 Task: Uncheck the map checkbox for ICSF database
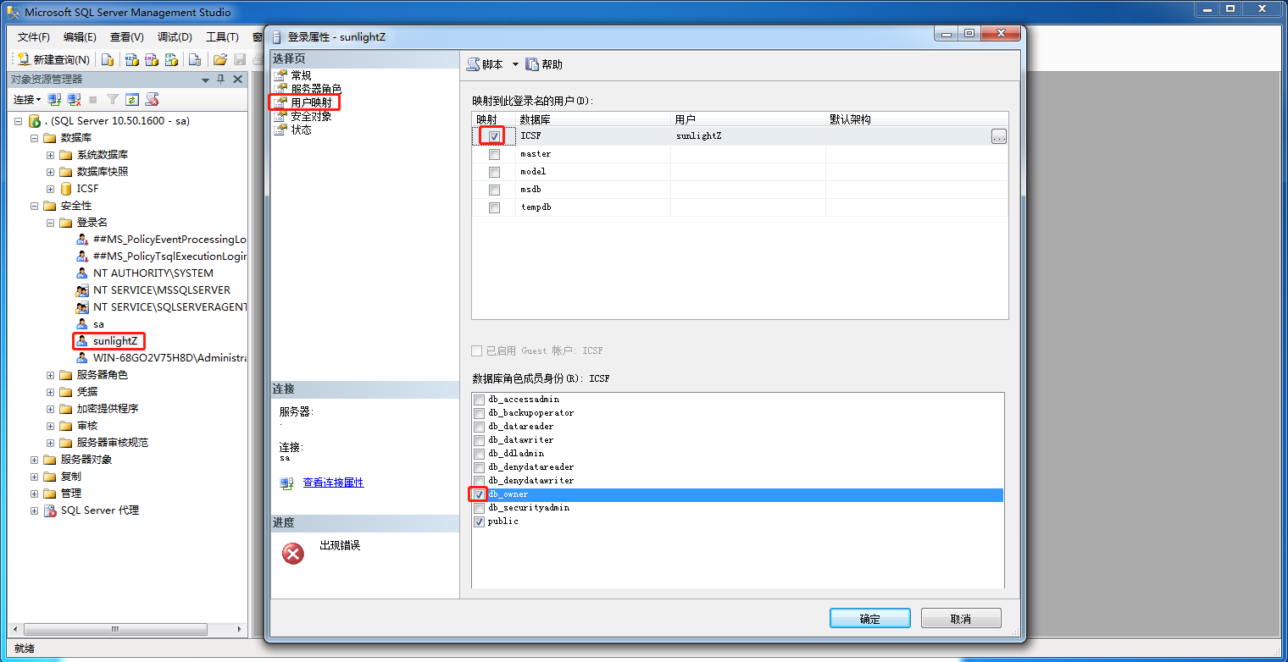494,136
